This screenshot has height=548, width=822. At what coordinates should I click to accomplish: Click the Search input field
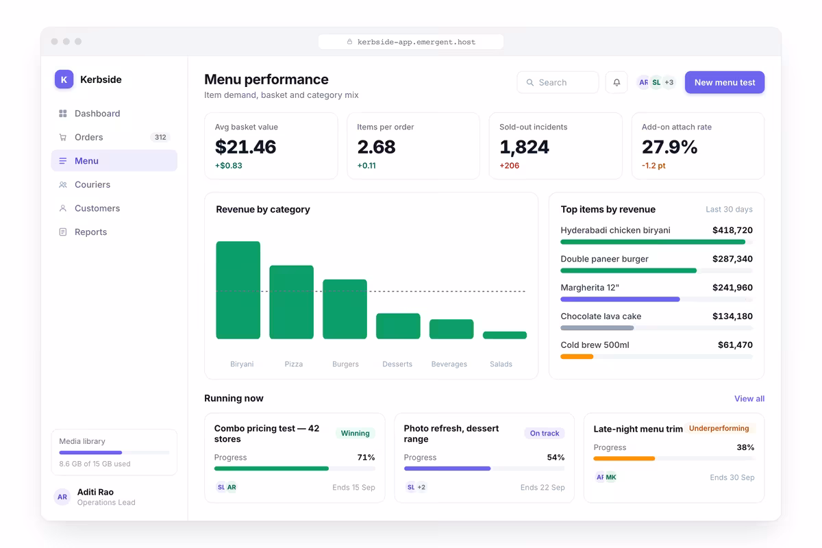tap(558, 82)
